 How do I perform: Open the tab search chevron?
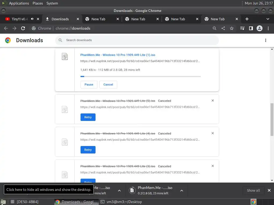click(268, 19)
